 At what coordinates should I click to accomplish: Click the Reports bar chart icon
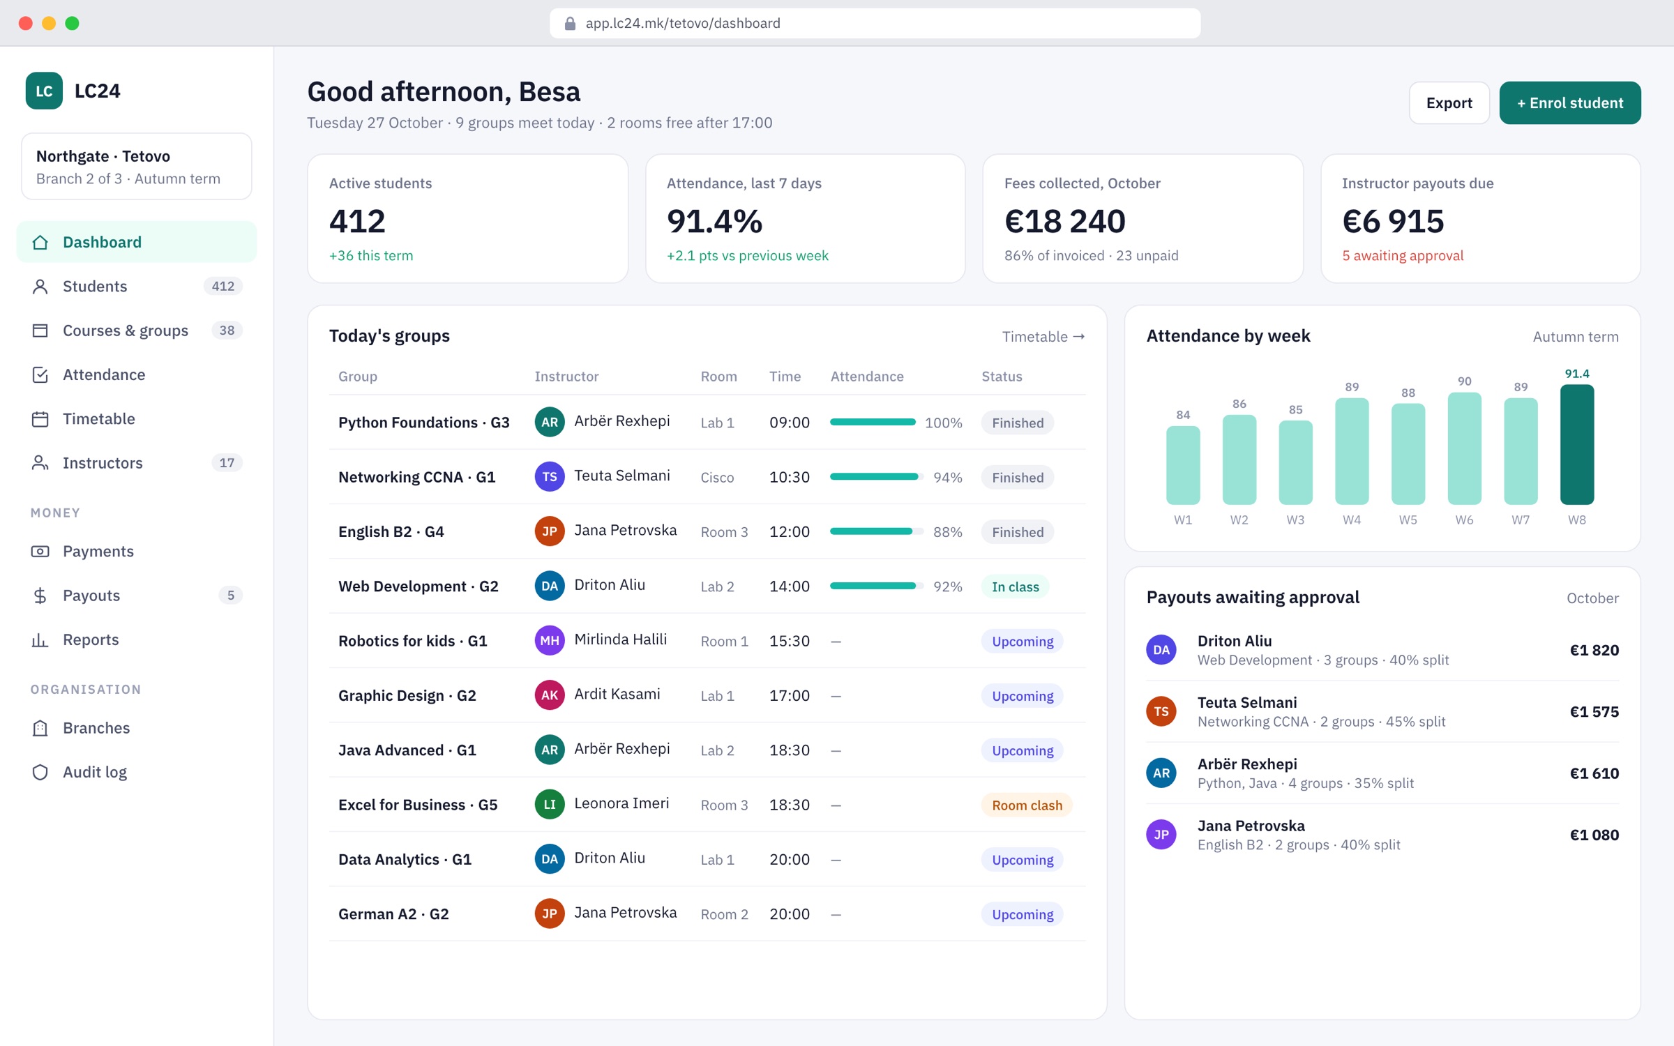40,639
